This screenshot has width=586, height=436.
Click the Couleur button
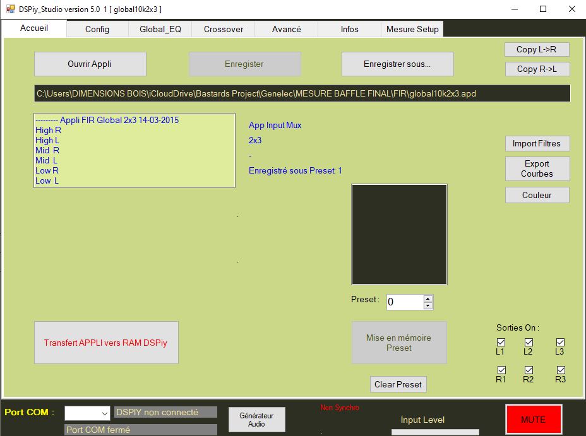point(537,195)
